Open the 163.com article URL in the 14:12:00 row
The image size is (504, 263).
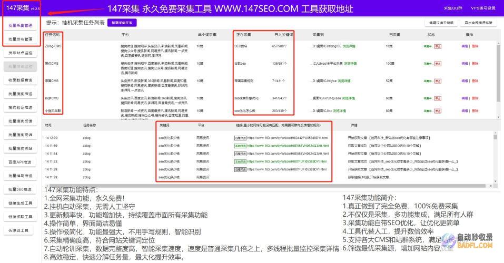click(288, 138)
